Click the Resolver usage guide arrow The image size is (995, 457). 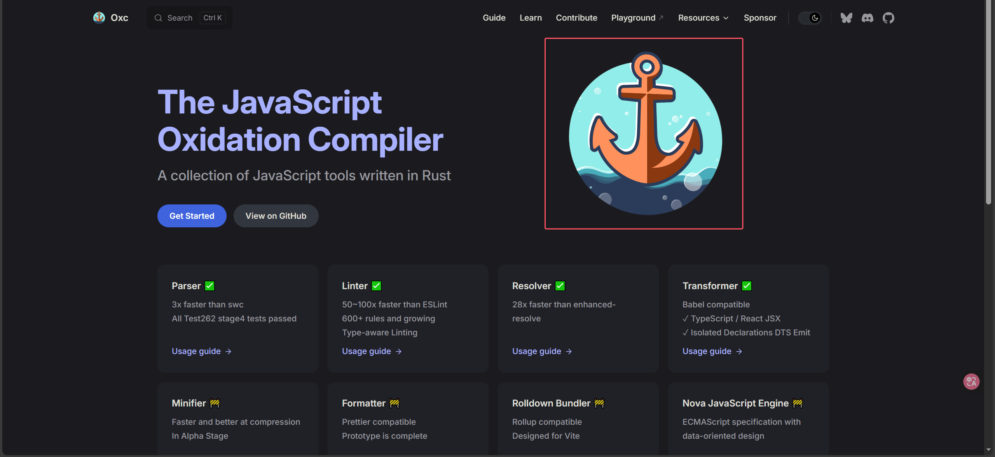coord(569,351)
